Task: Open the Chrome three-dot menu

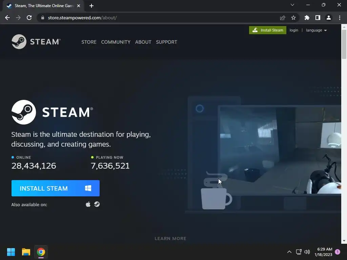Action: pos(340,18)
